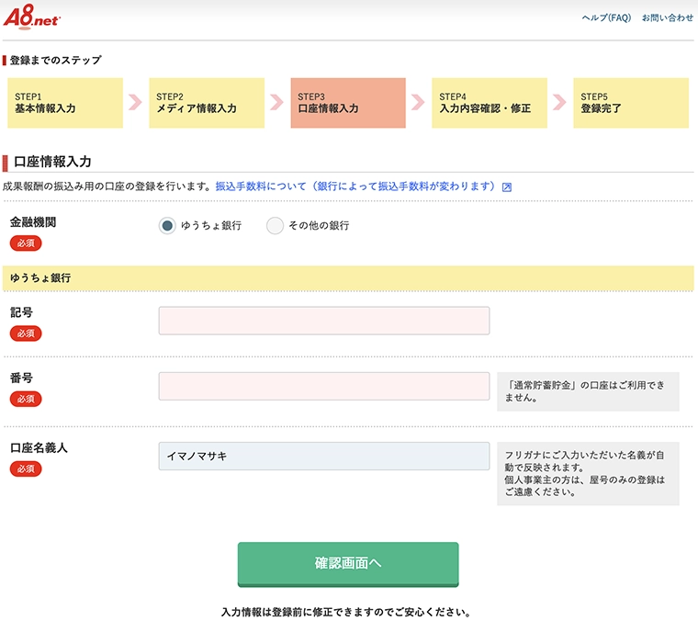Click arrow between STEP4 and STEP5

[559, 102]
